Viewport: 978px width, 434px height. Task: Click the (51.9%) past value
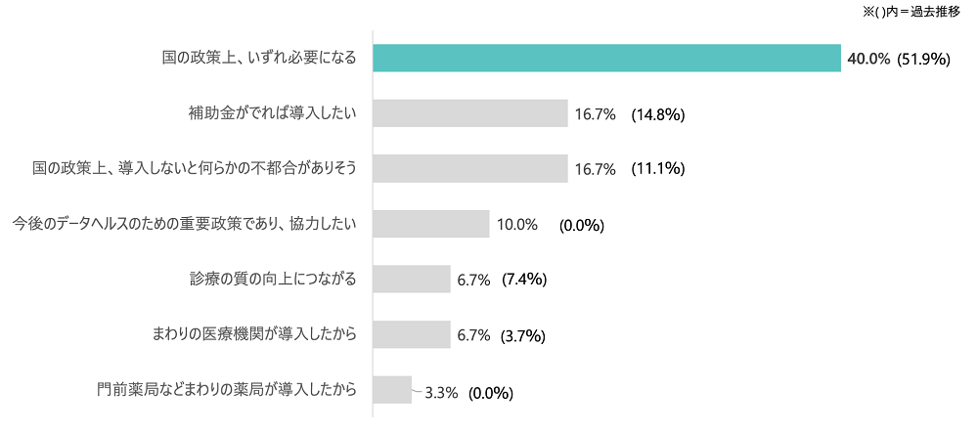[x=924, y=59]
